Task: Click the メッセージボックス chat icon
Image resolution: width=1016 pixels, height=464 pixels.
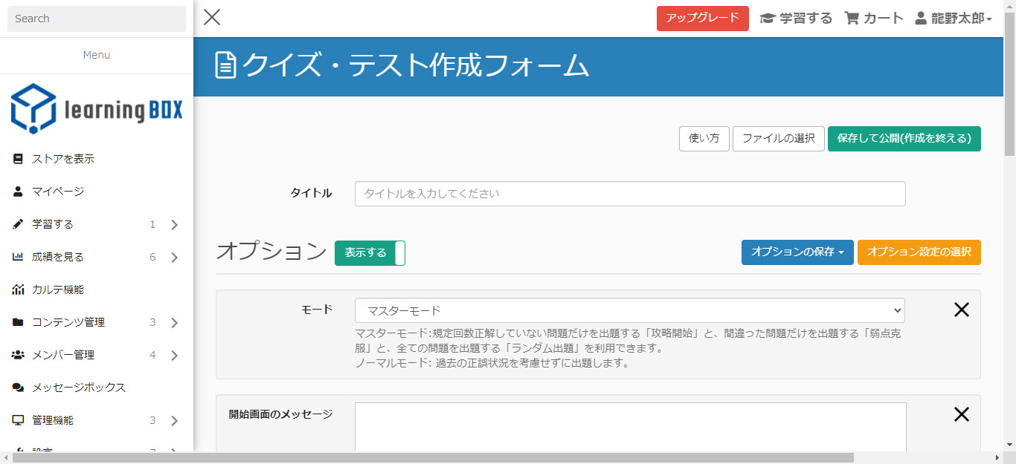Action: pyautogui.click(x=19, y=388)
